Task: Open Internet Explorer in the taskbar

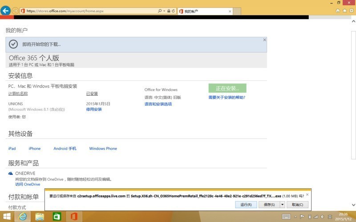Action: tap(23, 217)
